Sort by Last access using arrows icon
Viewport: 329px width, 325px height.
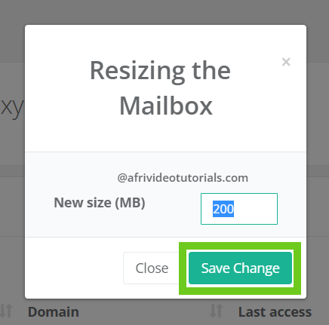pyautogui.click(x=217, y=311)
